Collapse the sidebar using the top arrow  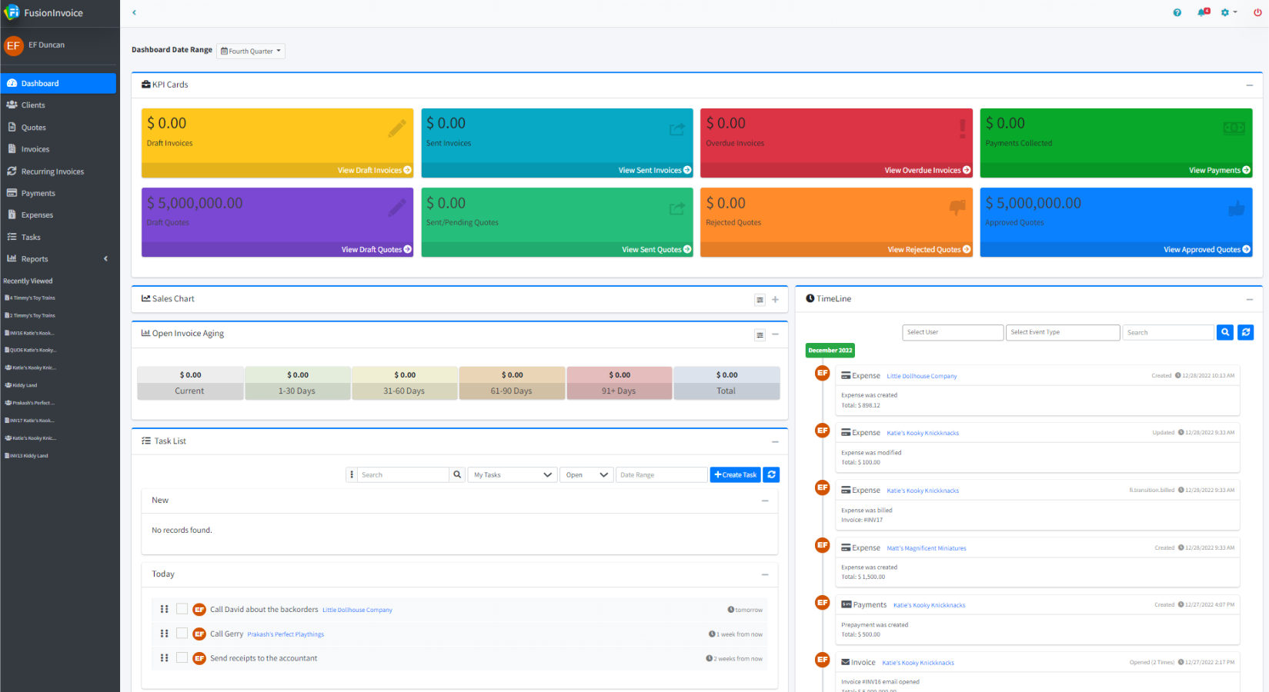click(134, 12)
